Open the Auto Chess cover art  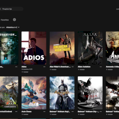34,93
